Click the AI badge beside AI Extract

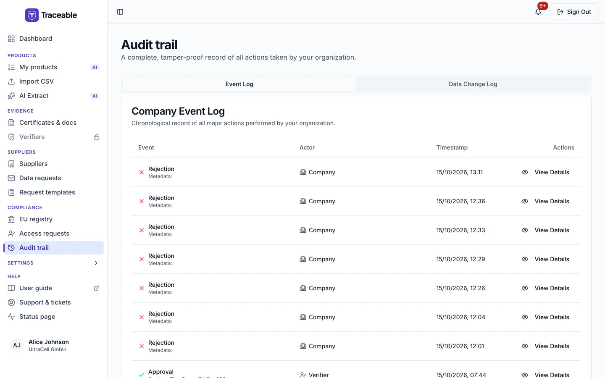coord(95,96)
